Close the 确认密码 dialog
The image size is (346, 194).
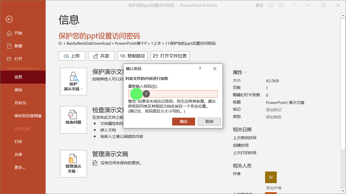tap(215, 69)
